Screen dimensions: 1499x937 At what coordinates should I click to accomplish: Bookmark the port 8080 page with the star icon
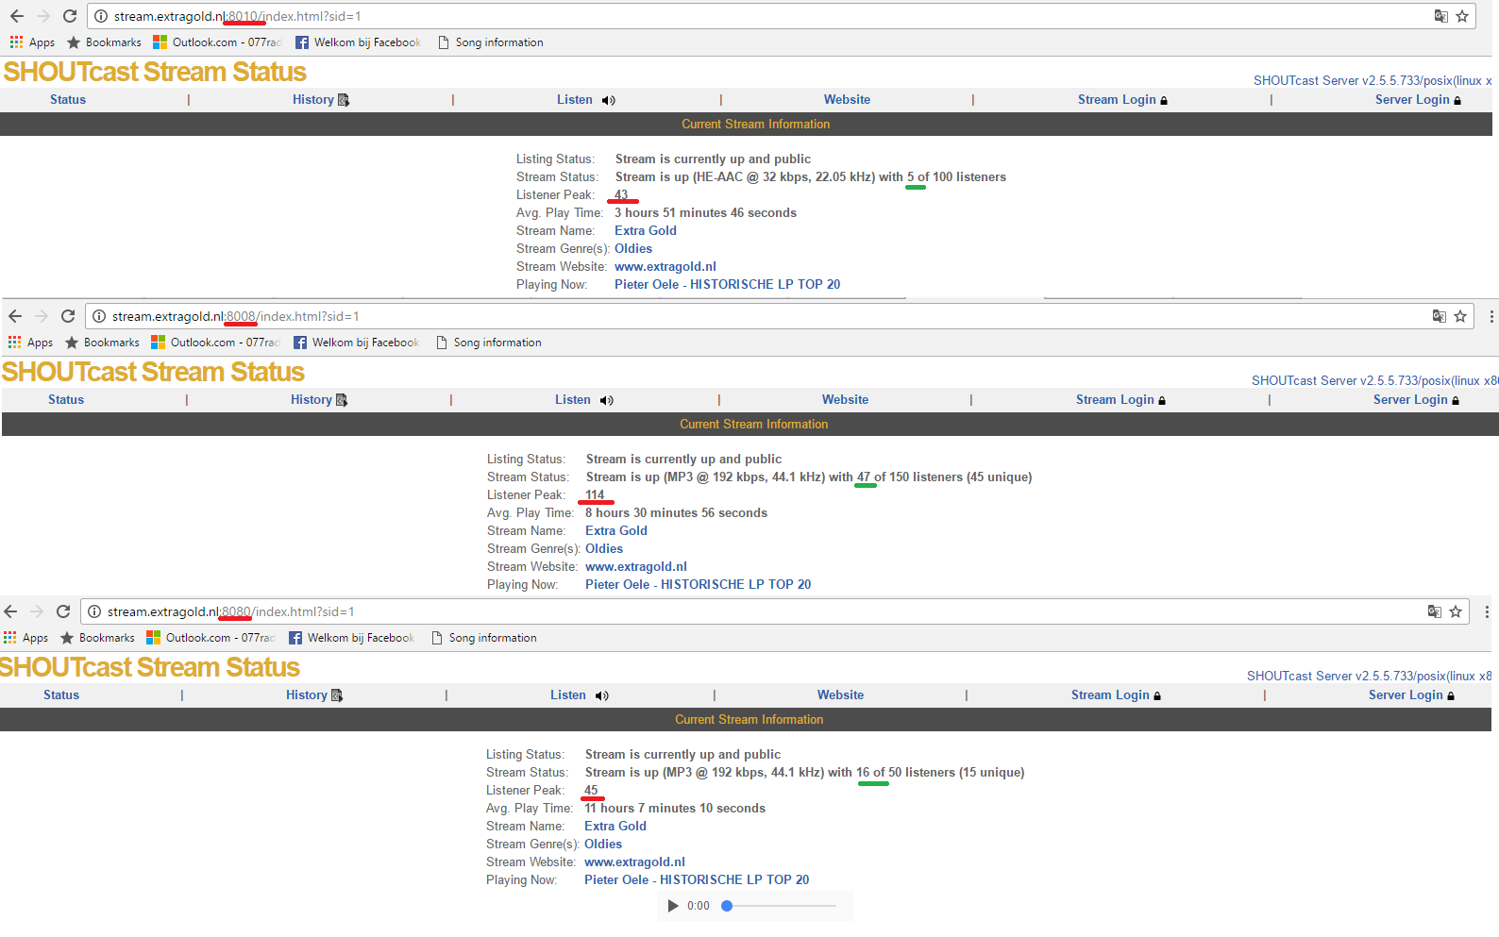click(1456, 611)
